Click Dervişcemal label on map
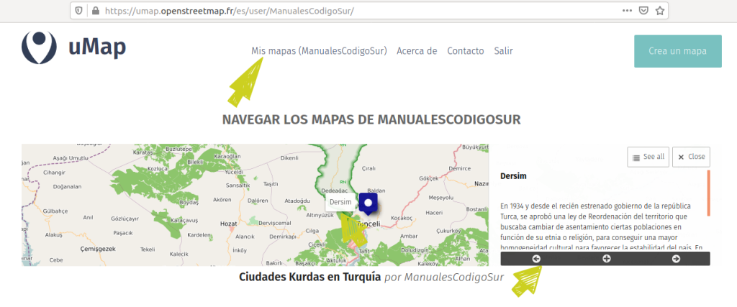This screenshot has height=307, width=737. 274,224
